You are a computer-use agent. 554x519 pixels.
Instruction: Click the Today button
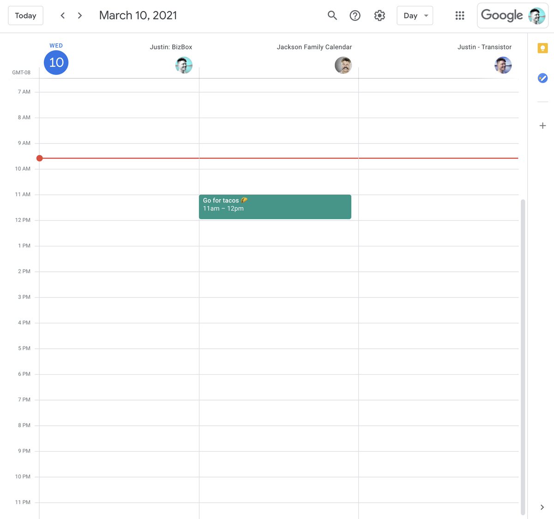pyautogui.click(x=25, y=16)
